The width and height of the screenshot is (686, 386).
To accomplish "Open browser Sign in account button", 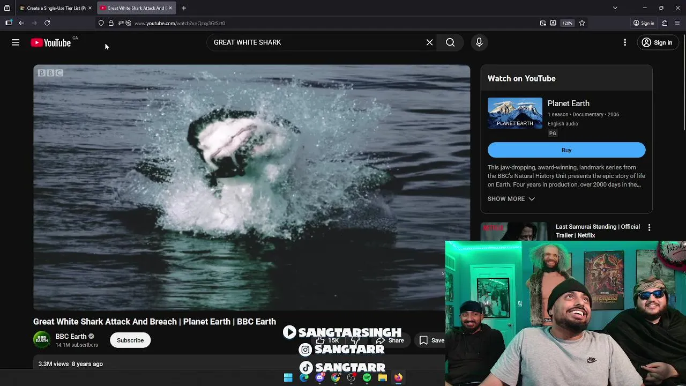I will (x=644, y=23).
